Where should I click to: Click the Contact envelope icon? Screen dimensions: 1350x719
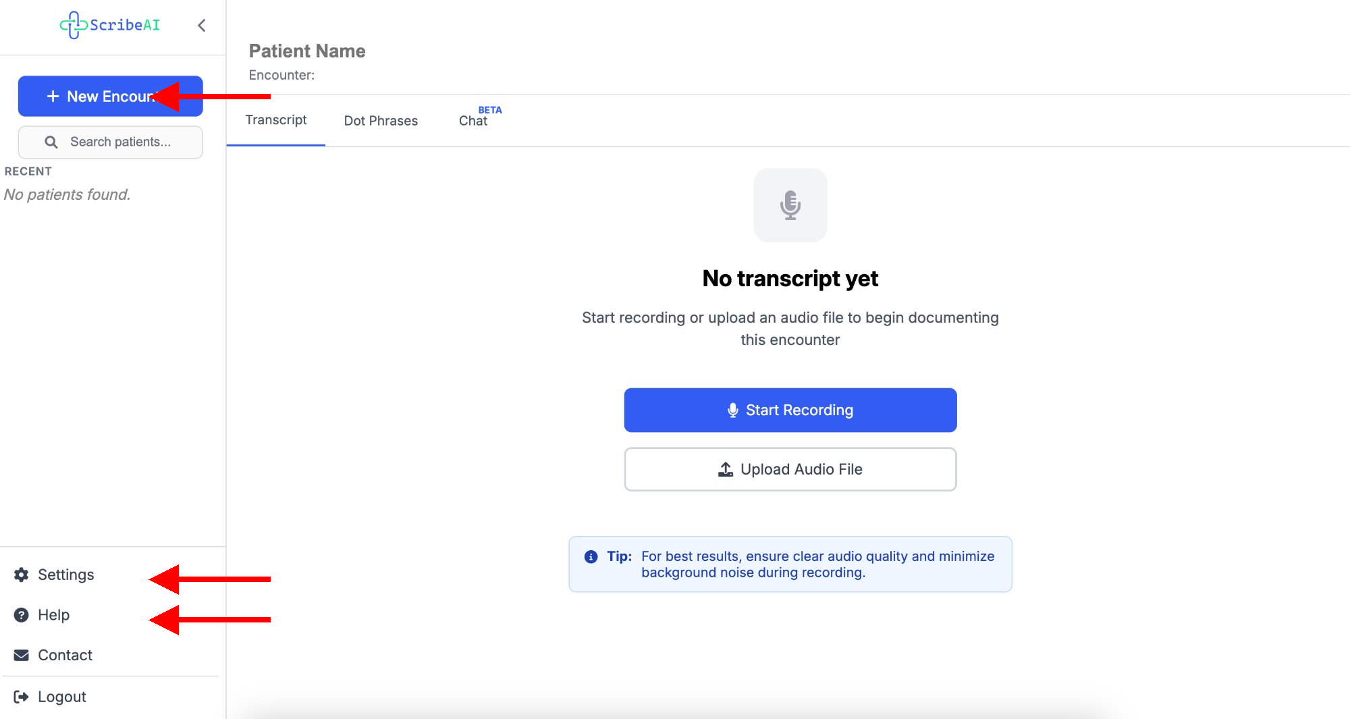click(22, 655)
